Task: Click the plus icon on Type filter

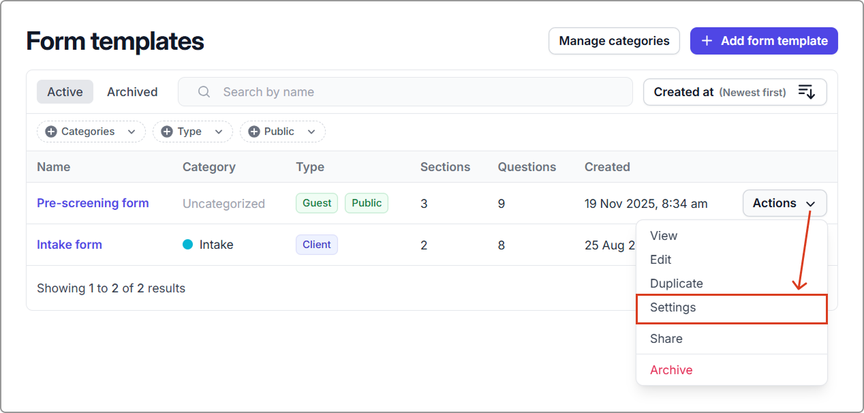Action: tap(167, 132)
